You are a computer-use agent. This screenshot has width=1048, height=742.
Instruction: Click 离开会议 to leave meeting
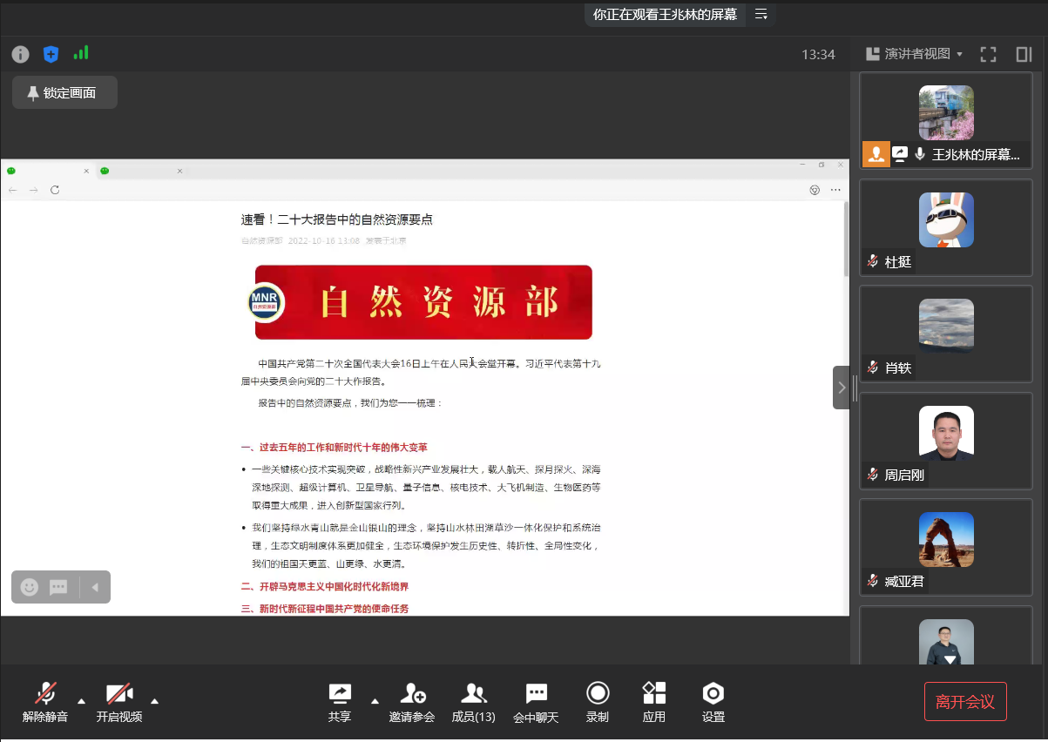[964, 701]
